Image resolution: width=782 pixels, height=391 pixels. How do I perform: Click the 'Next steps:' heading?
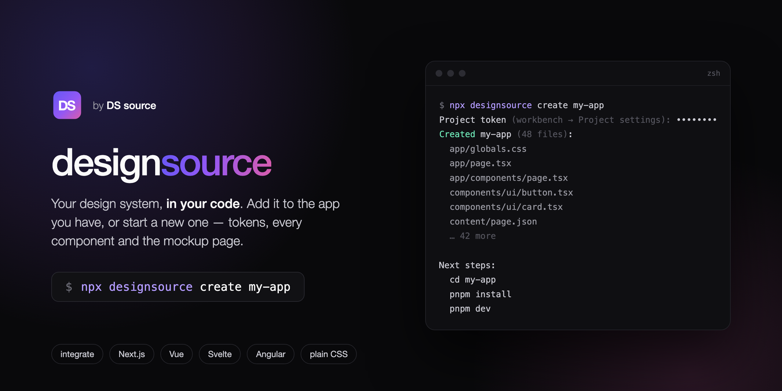point(467,265)
